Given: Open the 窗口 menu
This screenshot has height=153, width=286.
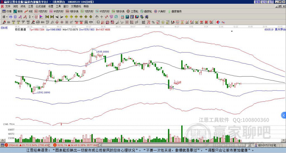Looking at the screenshot, I should (66, 6).
